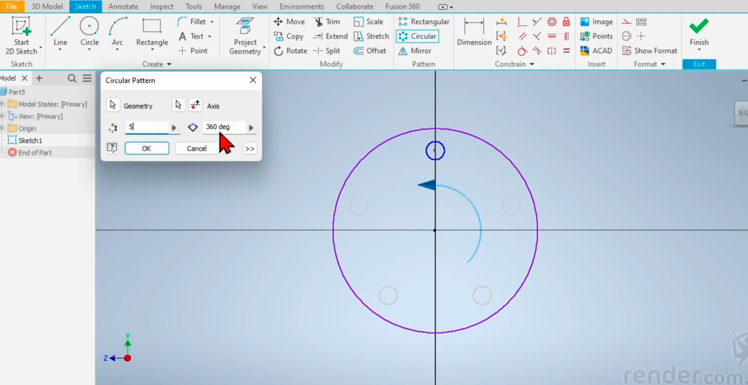748x385 pixels.
Task: Flip the pattern direction by Axis
Action: point(195,105)
